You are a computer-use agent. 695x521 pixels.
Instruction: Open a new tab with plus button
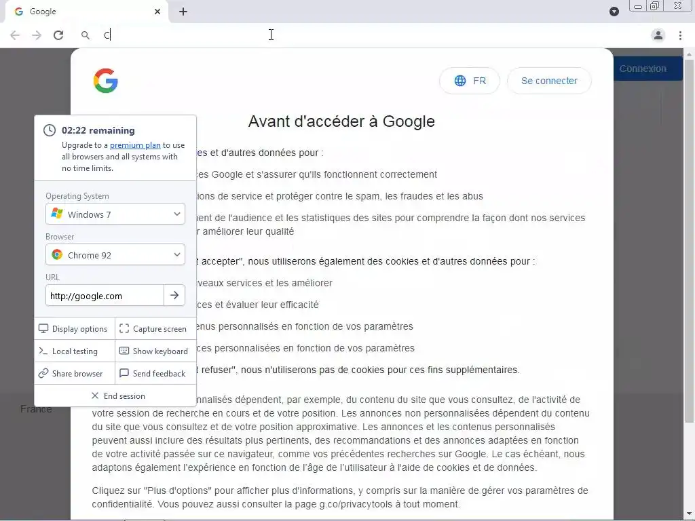tap(183, 12)
